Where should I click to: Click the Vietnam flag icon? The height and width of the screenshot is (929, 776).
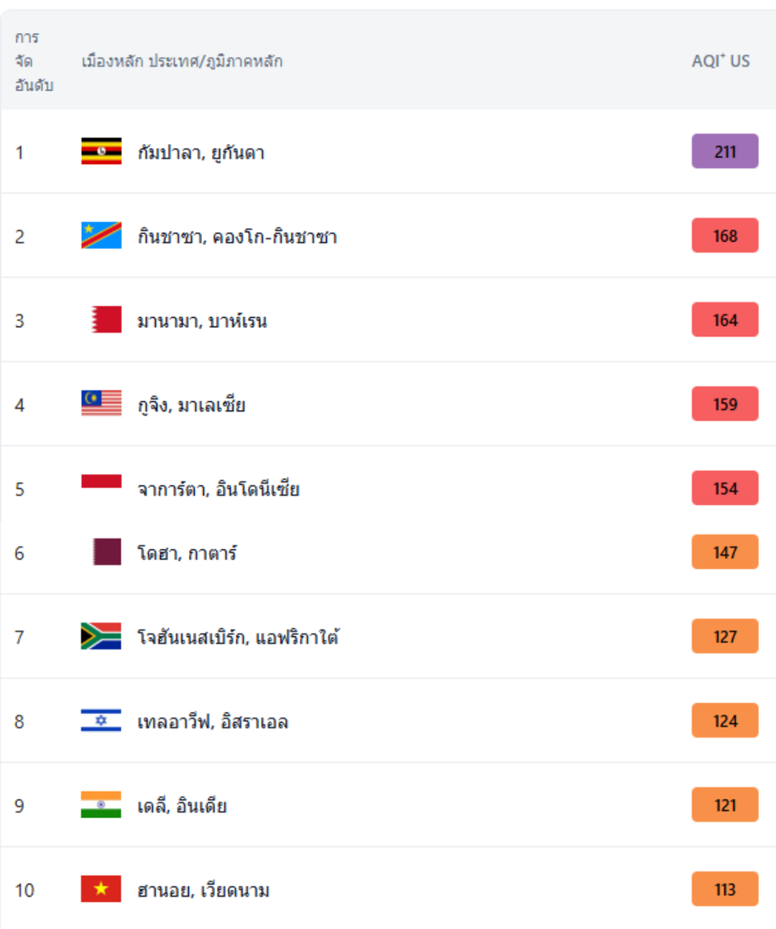click(101, 889)
